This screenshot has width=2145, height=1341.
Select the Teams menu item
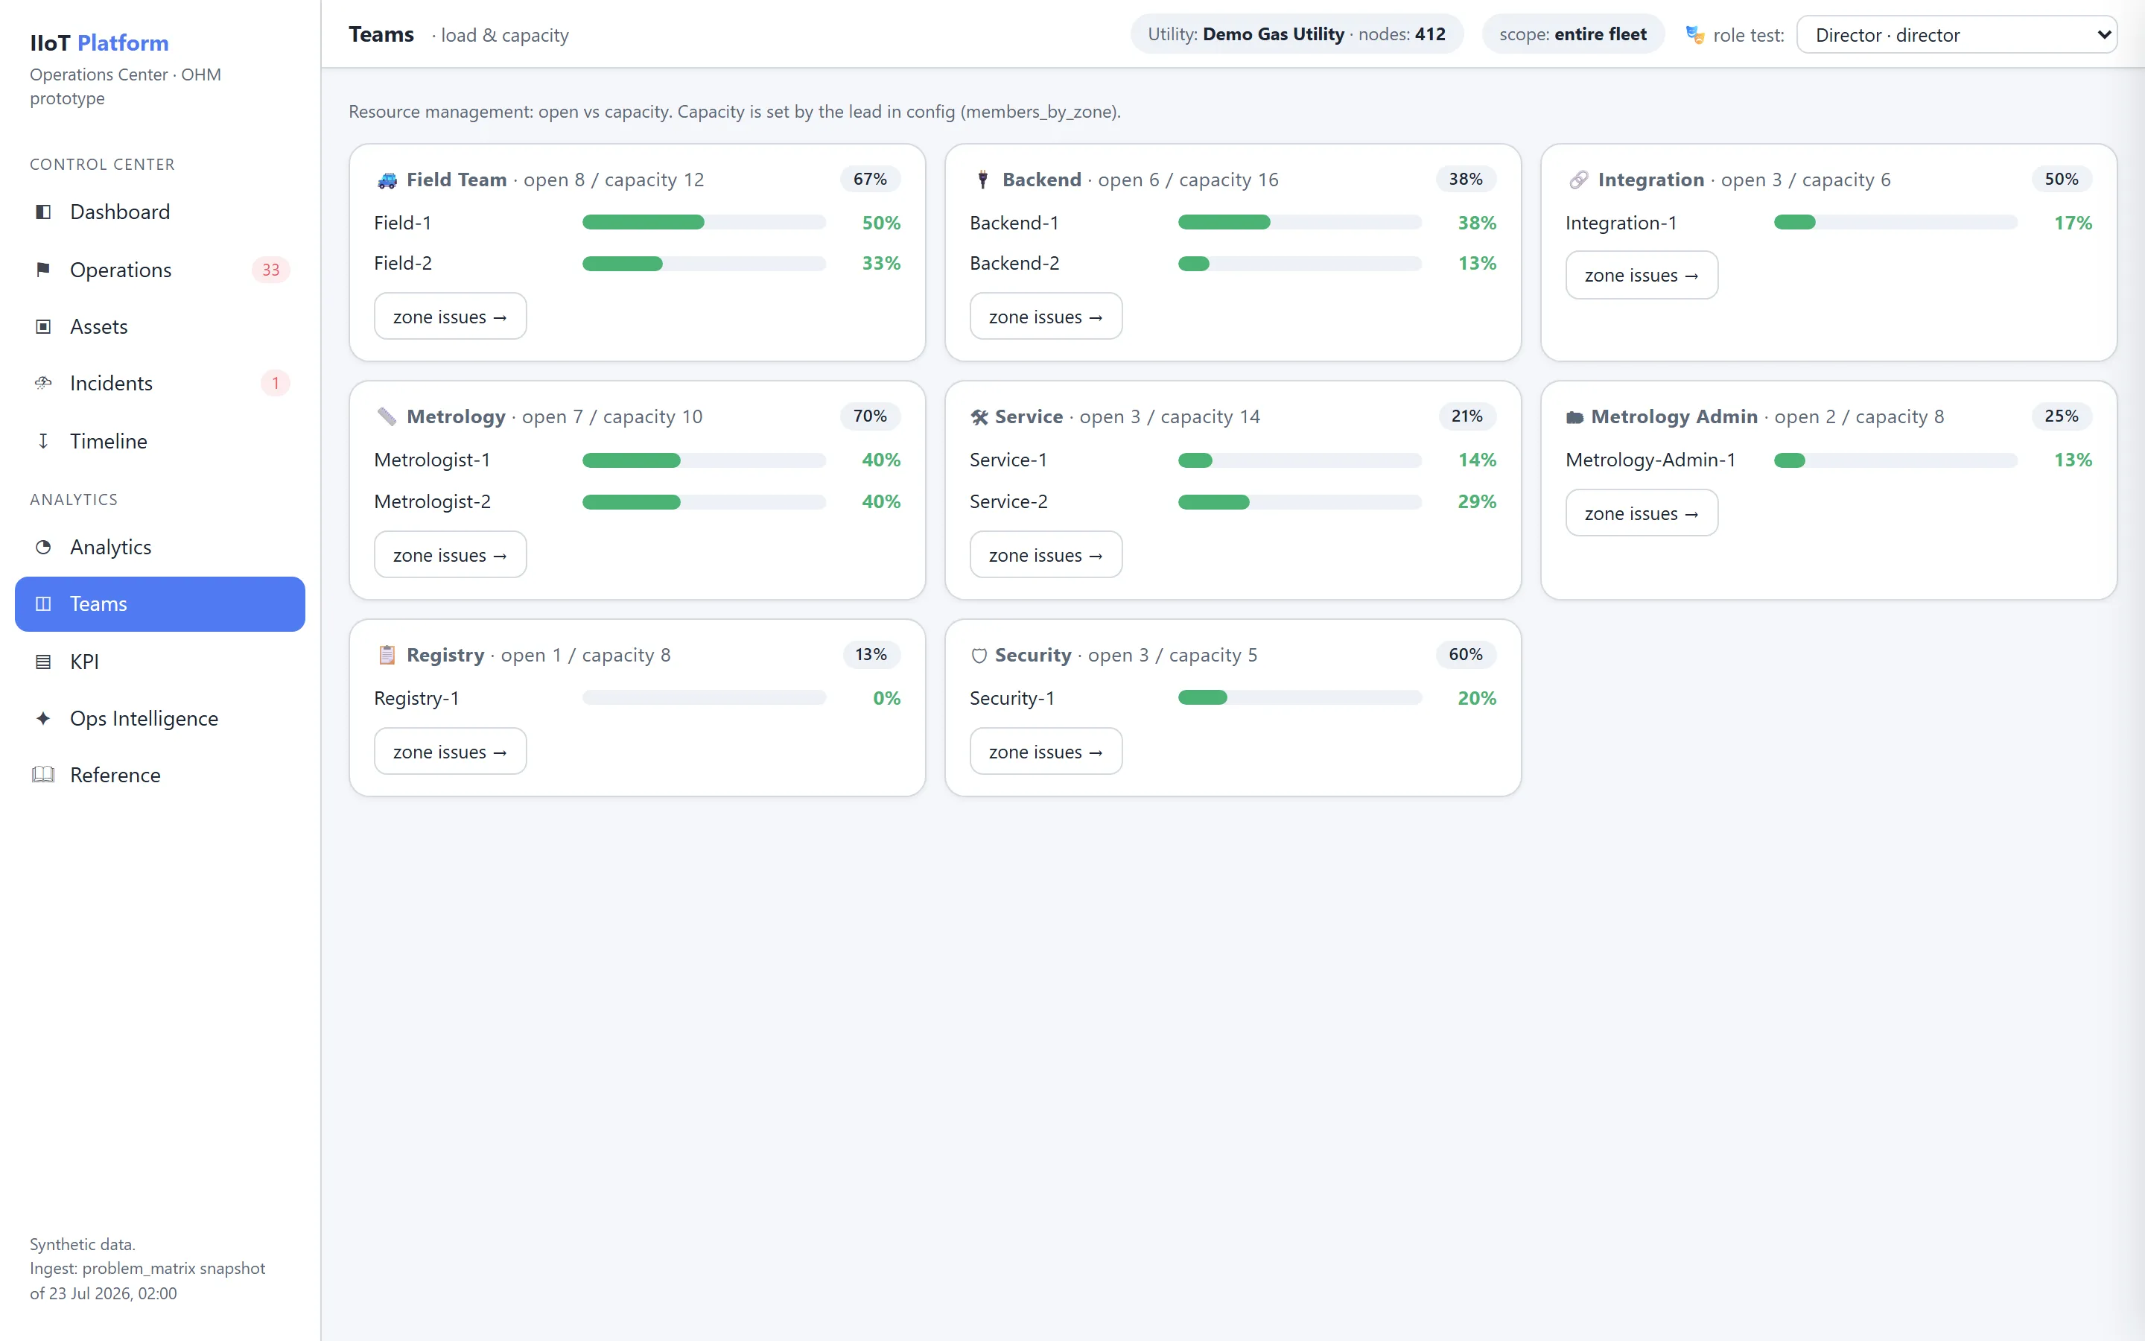pyautogui.click(x=159, y=604)
